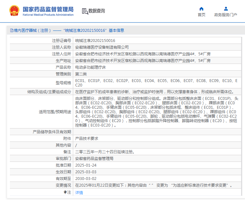Click the 备注 value 二零二五年一月二十四日延续注册

click(105, 152)
